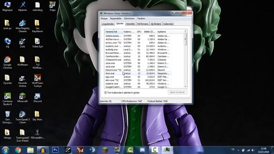Open the Oyunlar folder
Viewport: 274px width, 154px height.
tap(7, 80)
